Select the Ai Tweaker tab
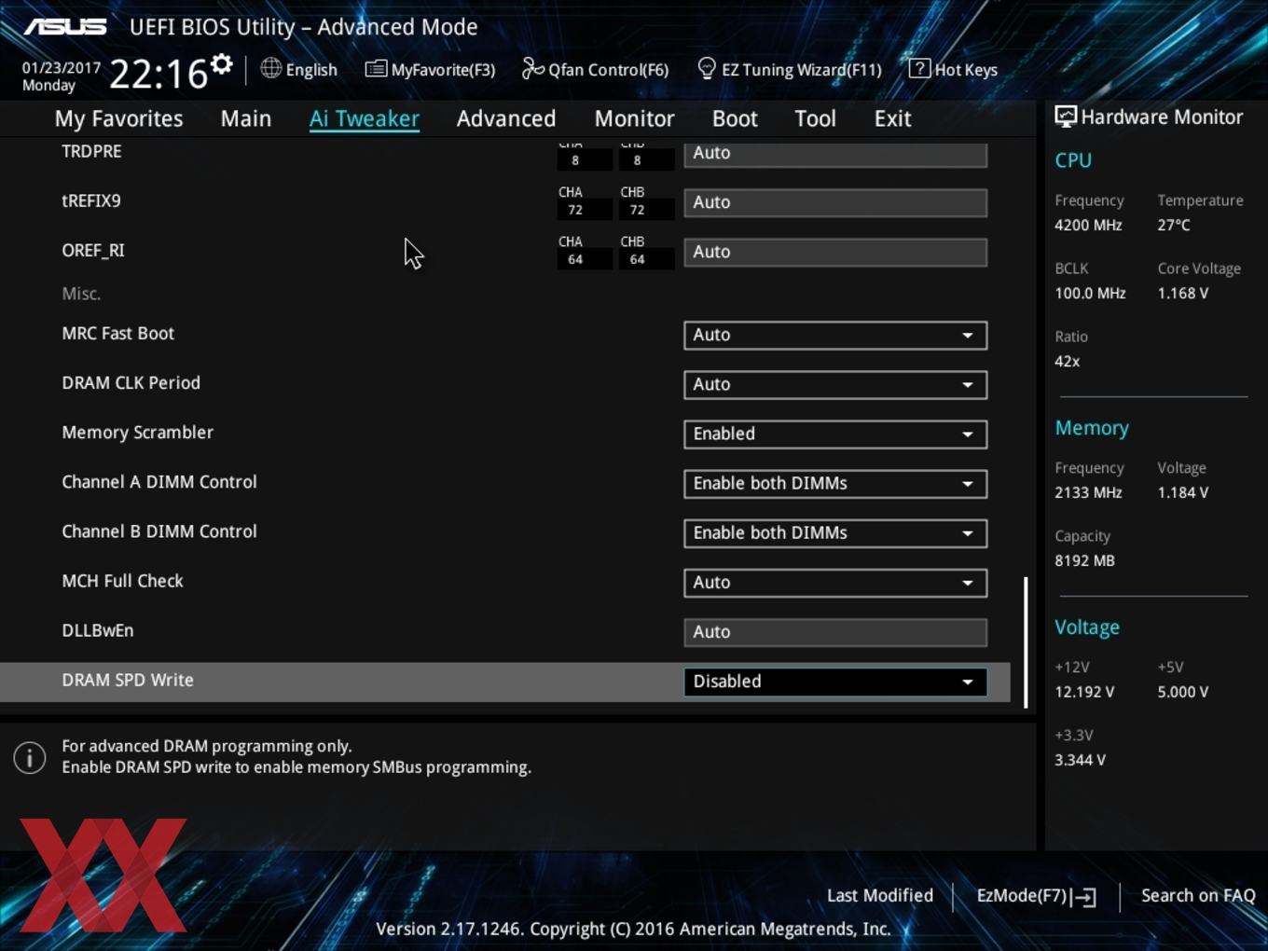 click(x=365, y=118)
